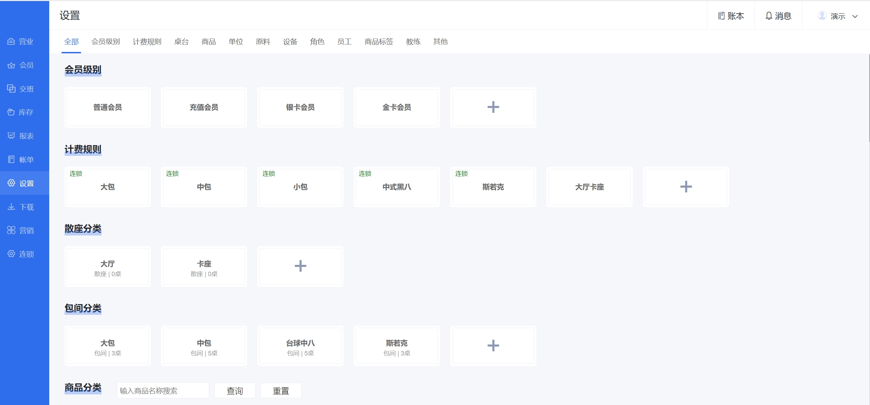Add new 会员级别 plus card
Image resolution: width=870 pixels, height=405 pixels.
click(x=493, y=107)
